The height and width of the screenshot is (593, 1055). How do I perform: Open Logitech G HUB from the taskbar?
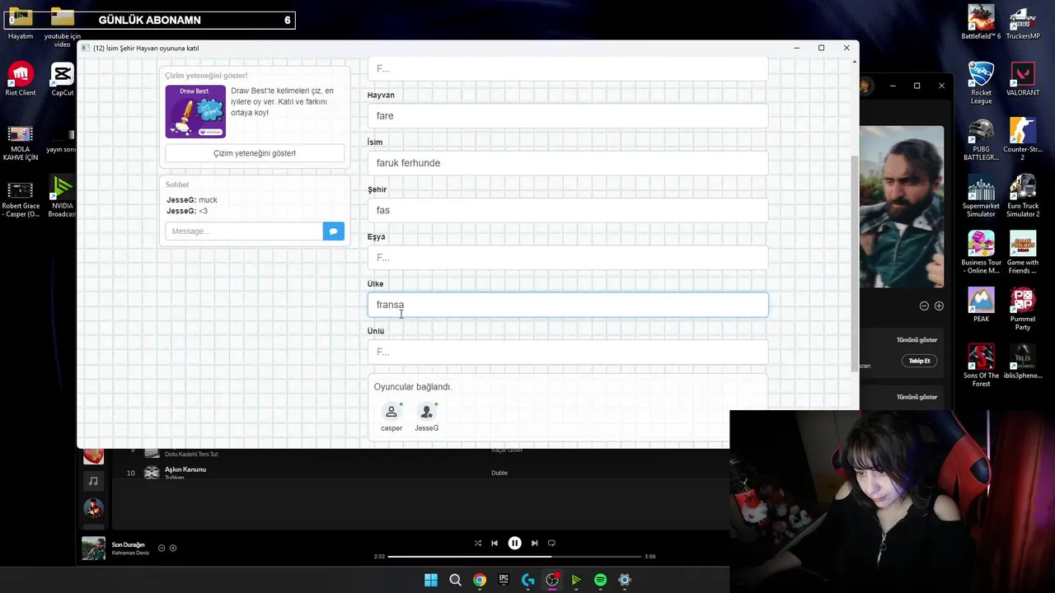click(x=527, y=580)
